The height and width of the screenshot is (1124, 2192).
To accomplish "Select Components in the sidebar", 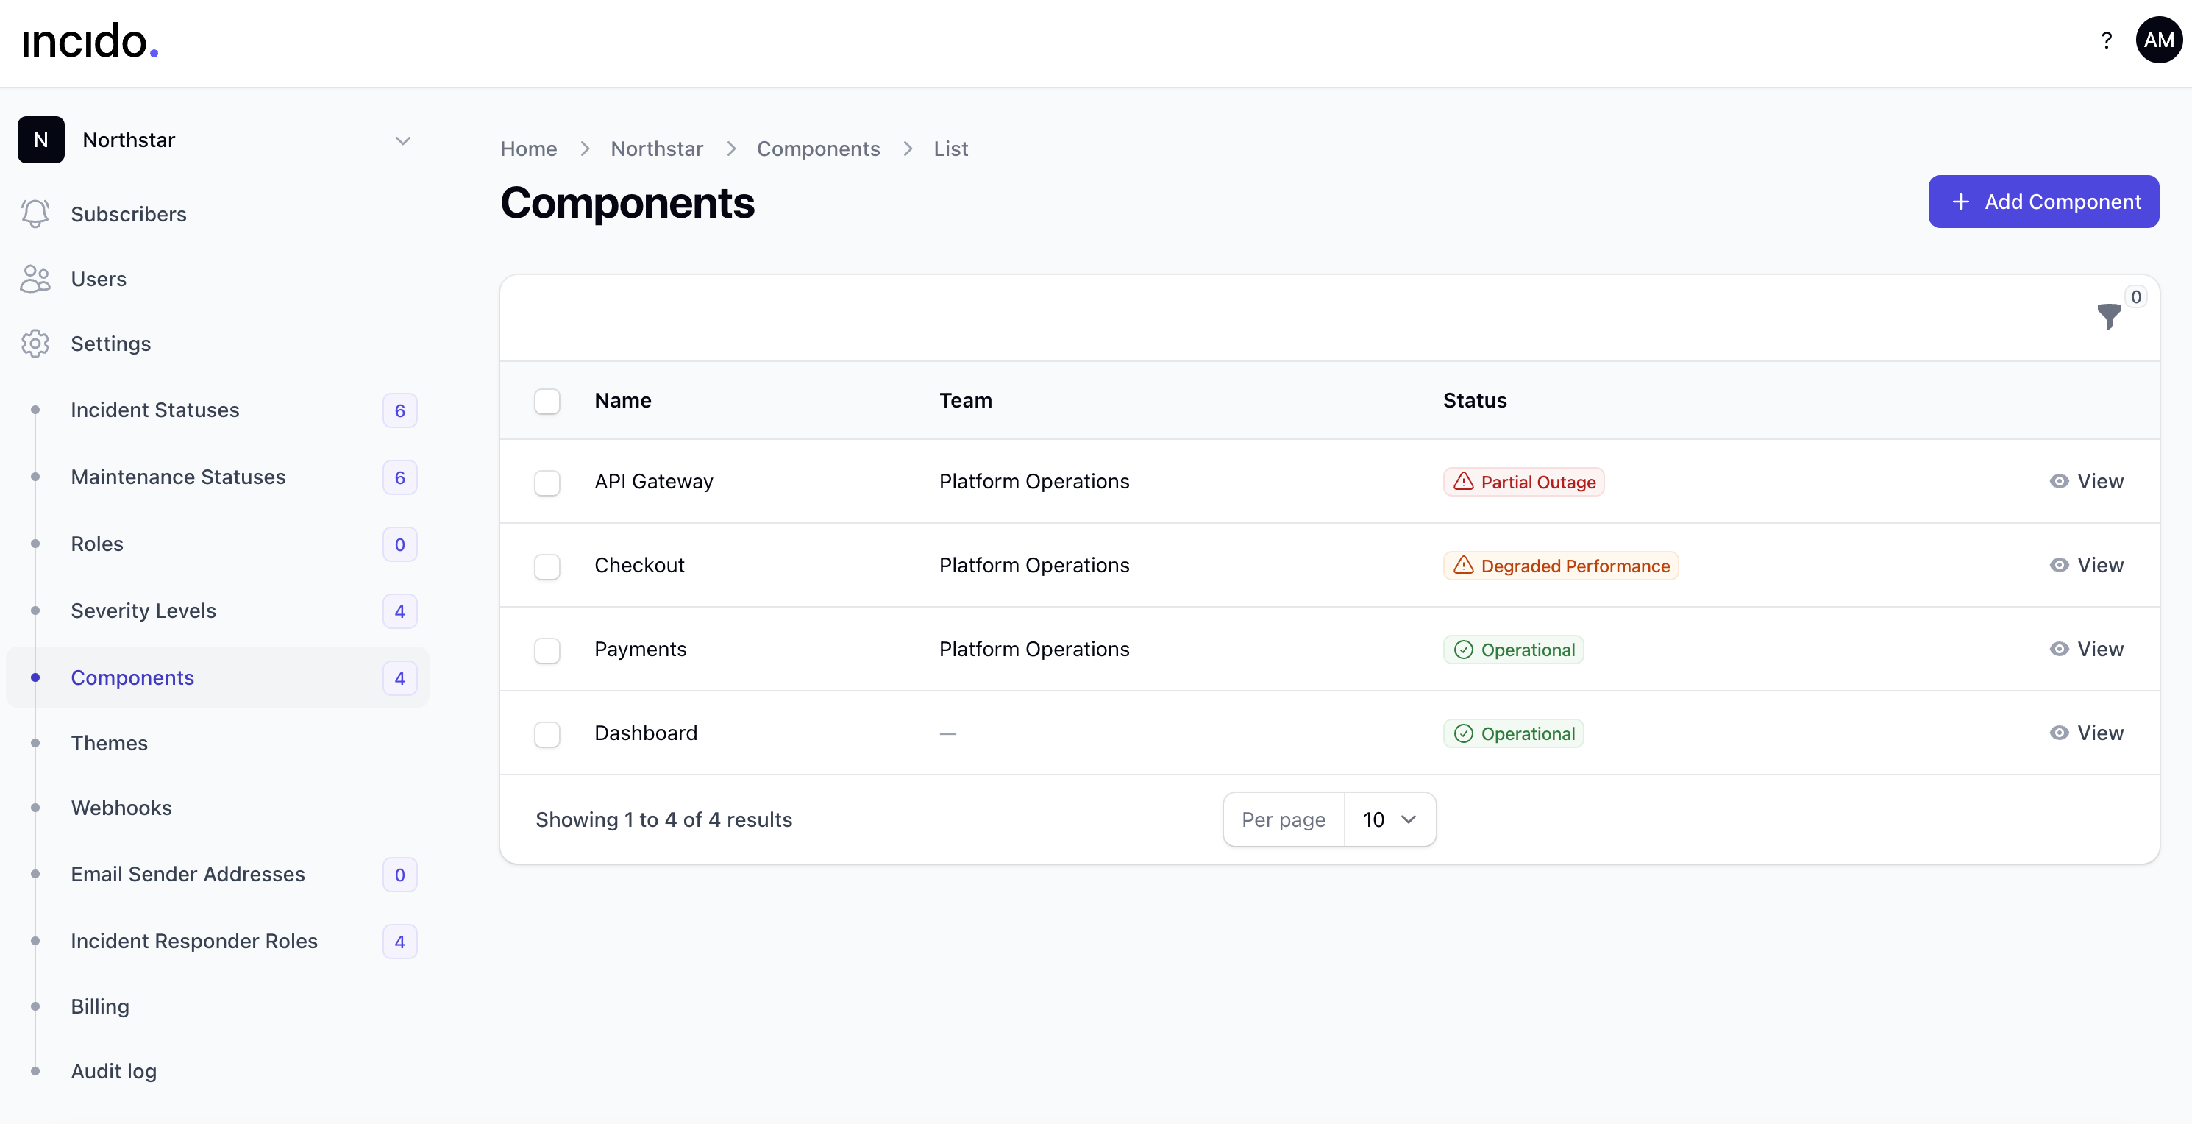I will (217, 677).
